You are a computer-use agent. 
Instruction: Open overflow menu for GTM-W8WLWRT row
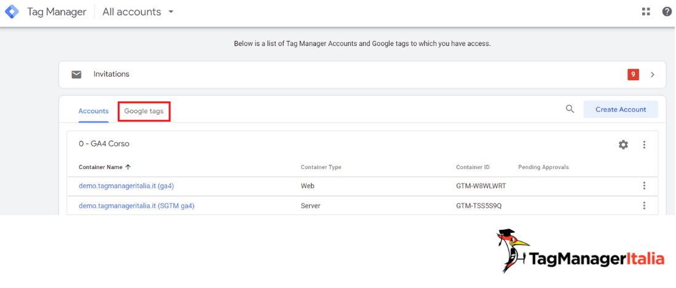click(x=644, y=186)
